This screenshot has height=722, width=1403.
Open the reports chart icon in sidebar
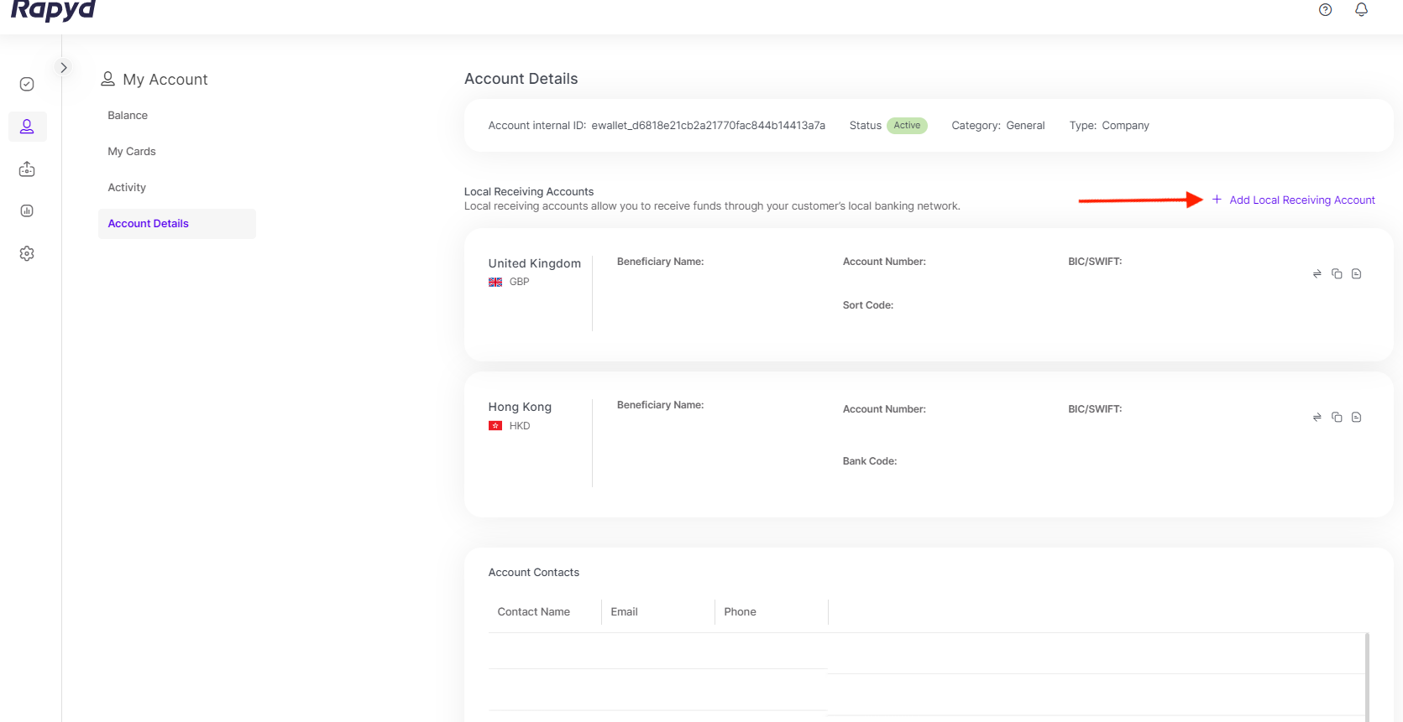[27, 210]
